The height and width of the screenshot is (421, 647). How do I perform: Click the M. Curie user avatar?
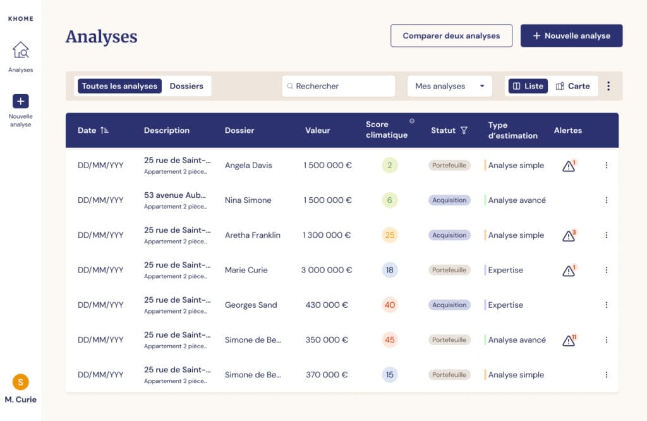(x=21, y=382)
